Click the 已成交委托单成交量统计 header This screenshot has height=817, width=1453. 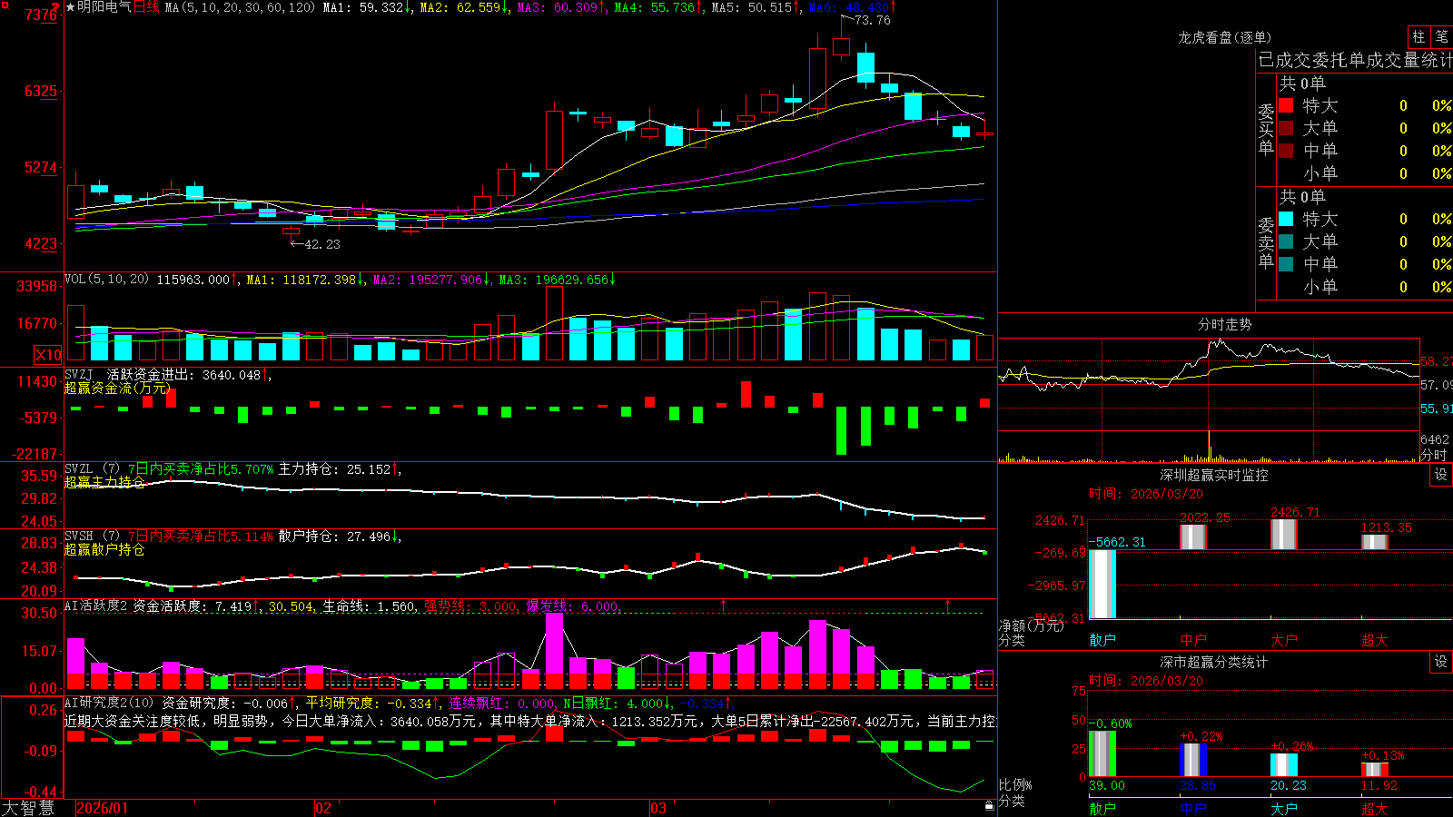pyautogui.click(x=1355, y=60)
